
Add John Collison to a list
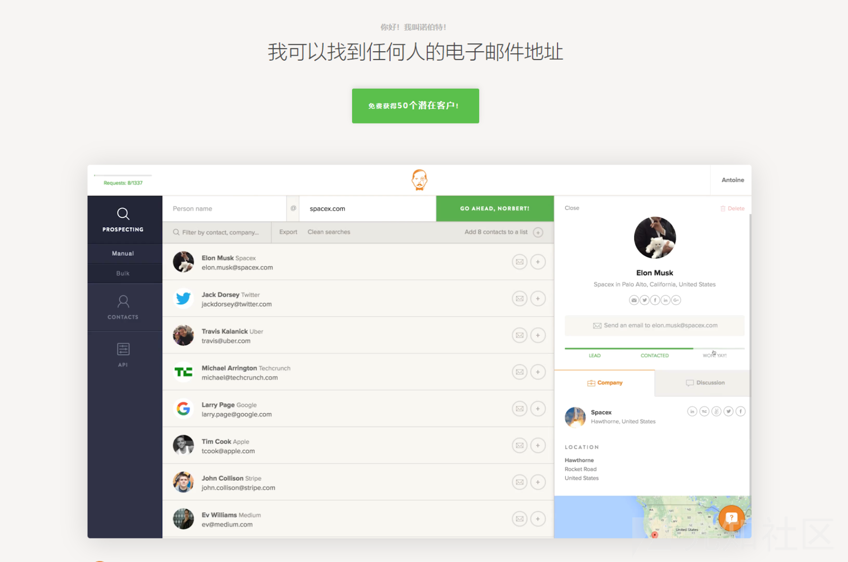coord(538,482)
